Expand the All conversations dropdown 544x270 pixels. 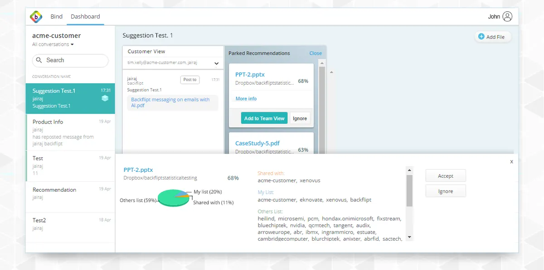(53, 44)
